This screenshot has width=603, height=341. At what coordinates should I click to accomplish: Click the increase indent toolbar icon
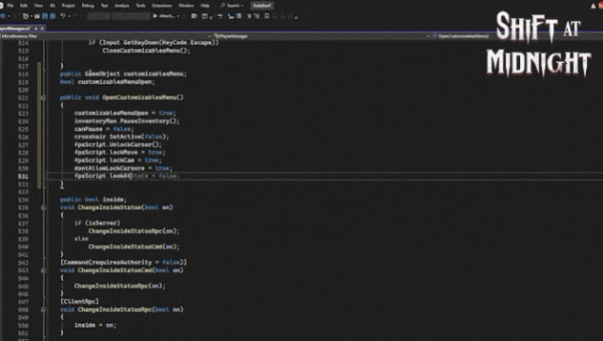point(238,16)
